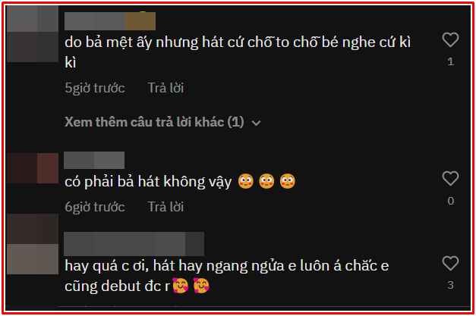Click like count 0 on second comment
The width and height of the screenshot is (476, 316).
pos(450,201)
